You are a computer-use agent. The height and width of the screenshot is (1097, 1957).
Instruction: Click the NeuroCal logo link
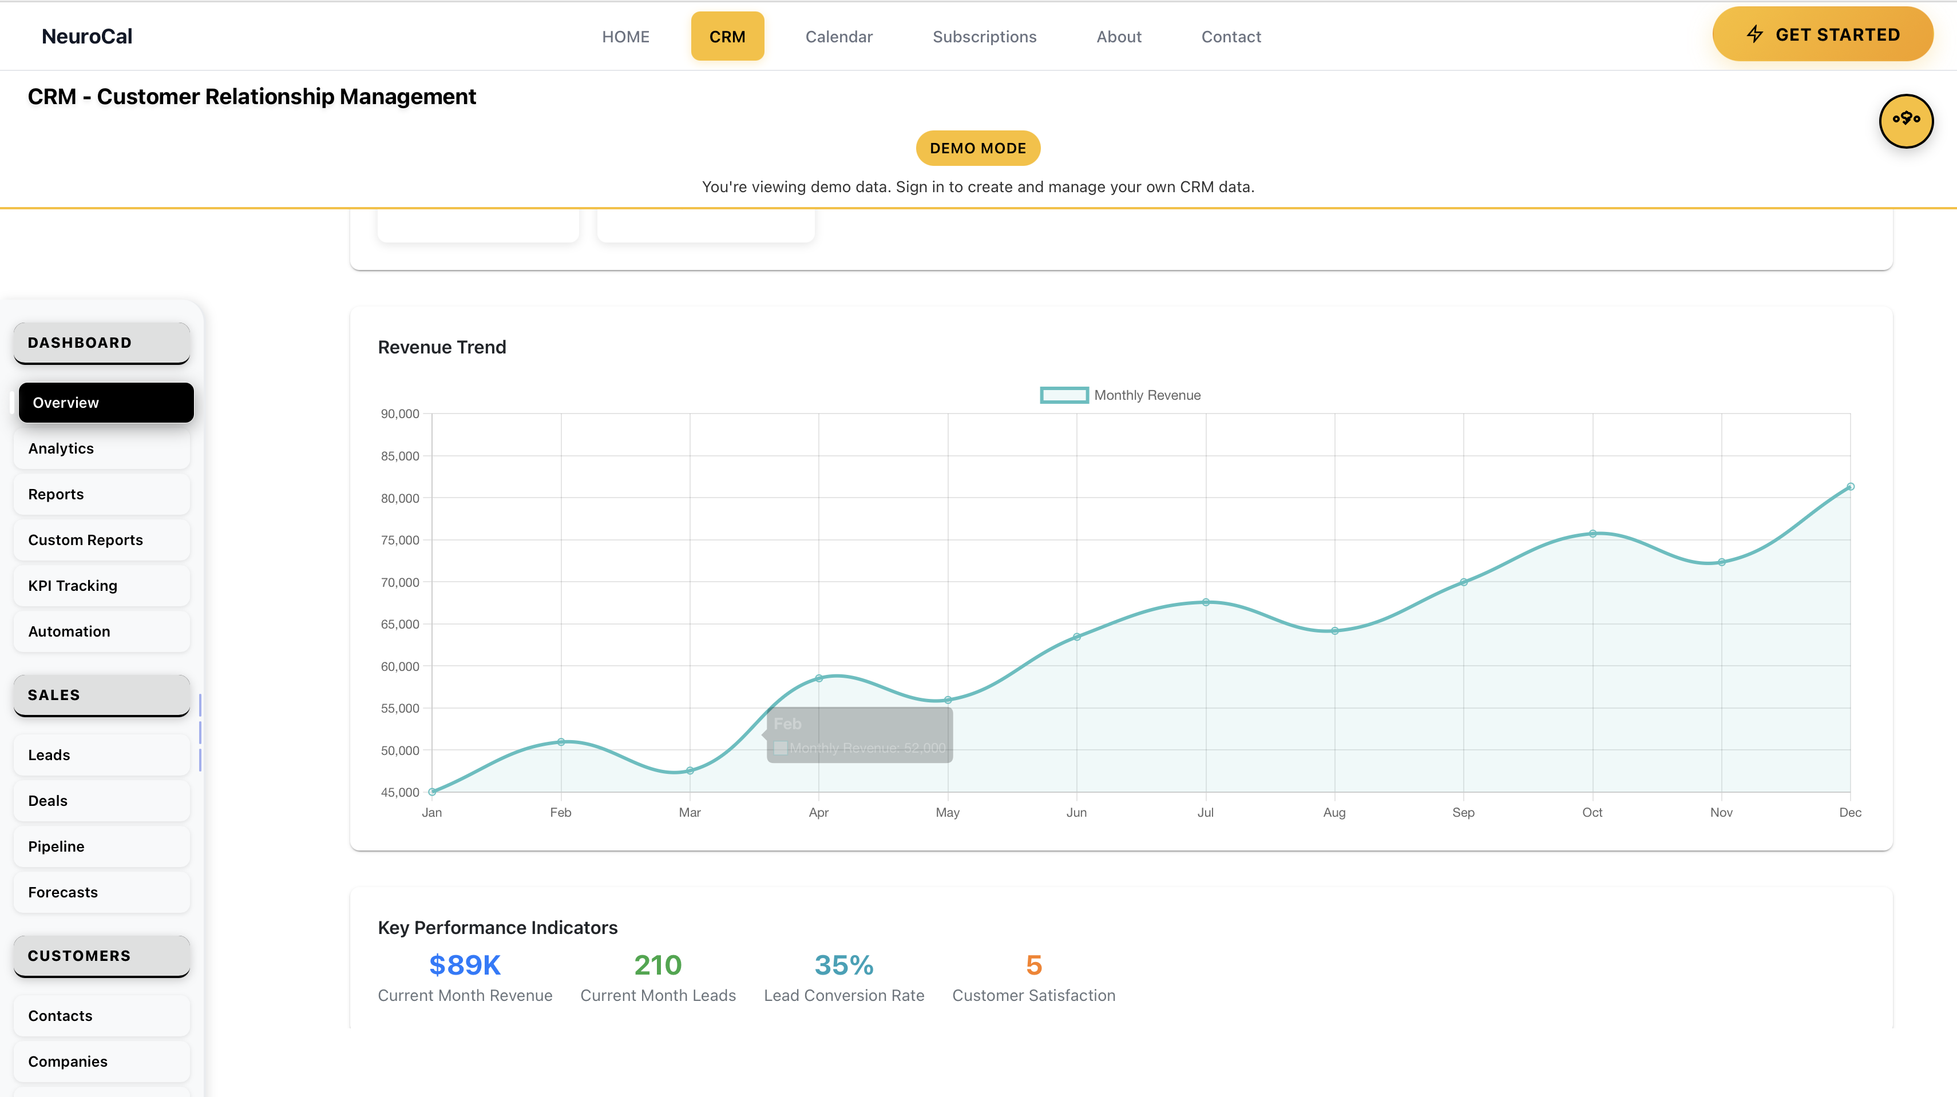86,37
